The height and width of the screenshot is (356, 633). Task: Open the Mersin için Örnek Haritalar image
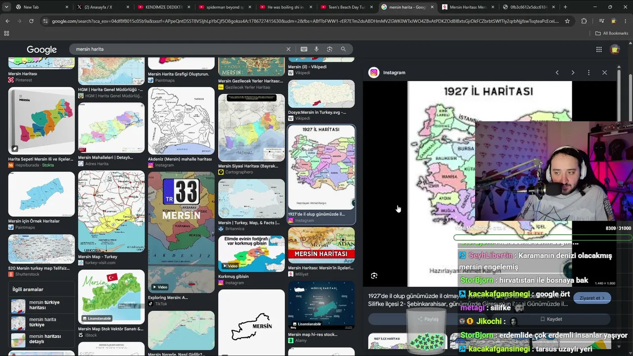tap(42, 194)
